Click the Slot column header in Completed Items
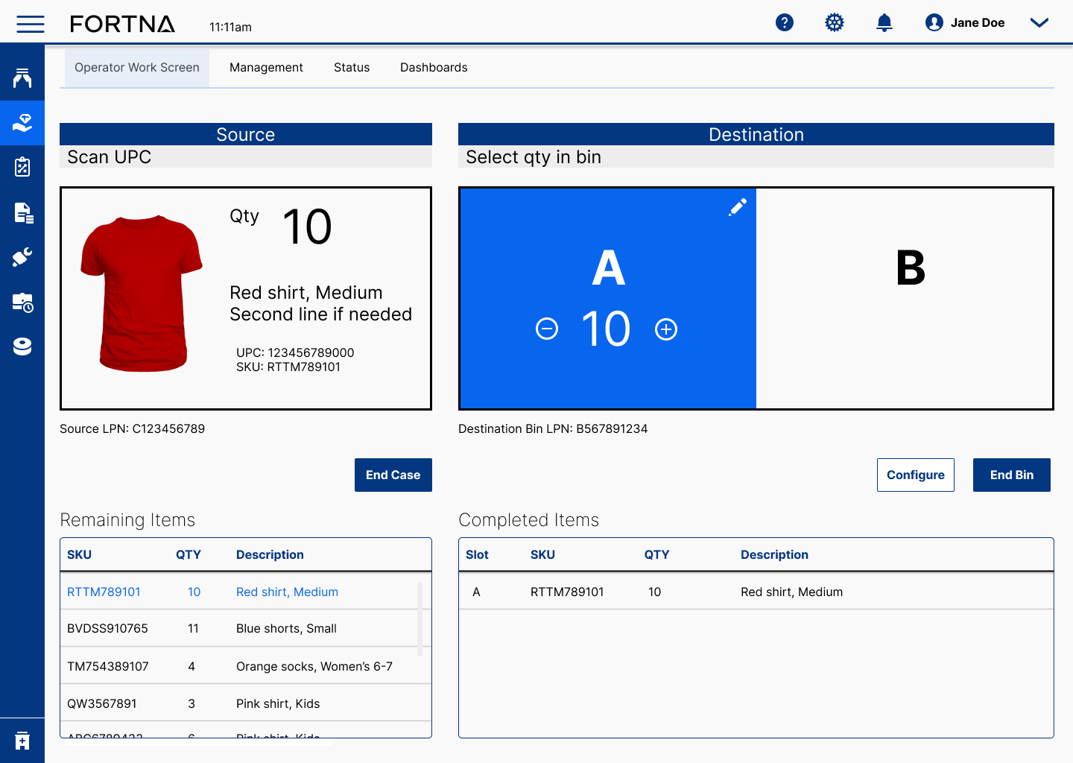Screen dimensions: 1073x763 tap(477, 554)
